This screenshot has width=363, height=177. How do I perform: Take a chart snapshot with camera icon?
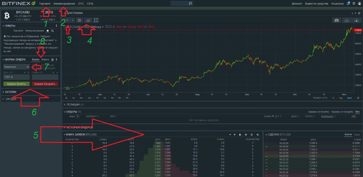[337, 20]
